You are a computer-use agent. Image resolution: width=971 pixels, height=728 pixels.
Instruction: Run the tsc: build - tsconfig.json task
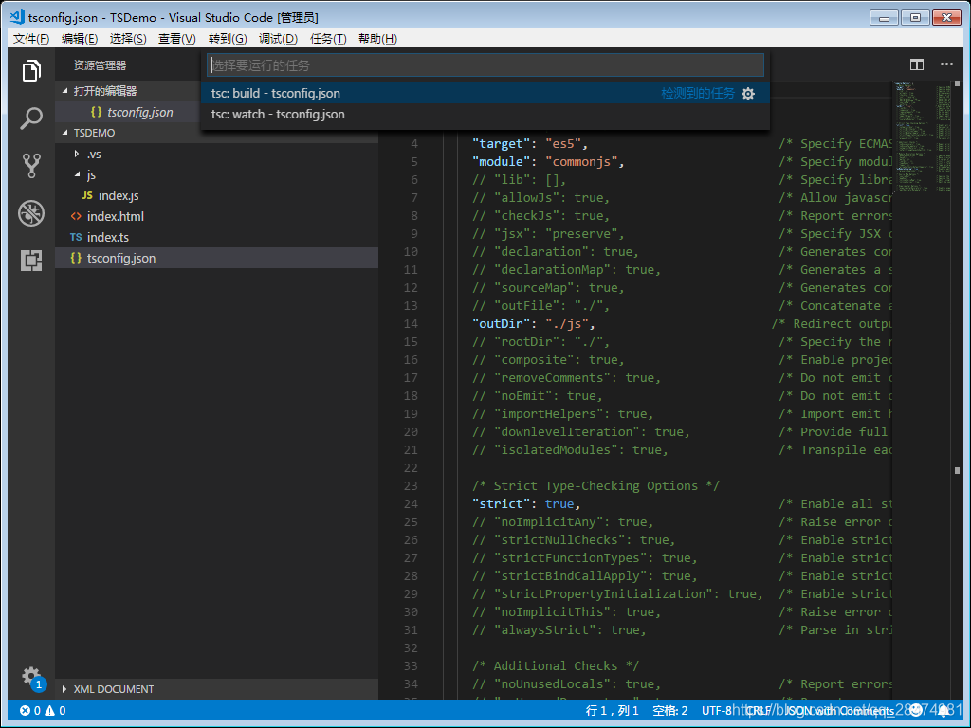coord(485,94)
